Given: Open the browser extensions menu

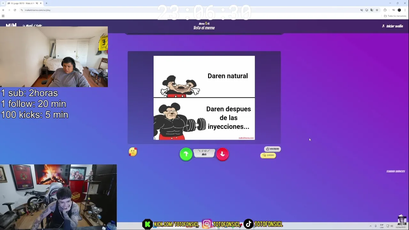Looking at the screenshot, I should (385, 10).
